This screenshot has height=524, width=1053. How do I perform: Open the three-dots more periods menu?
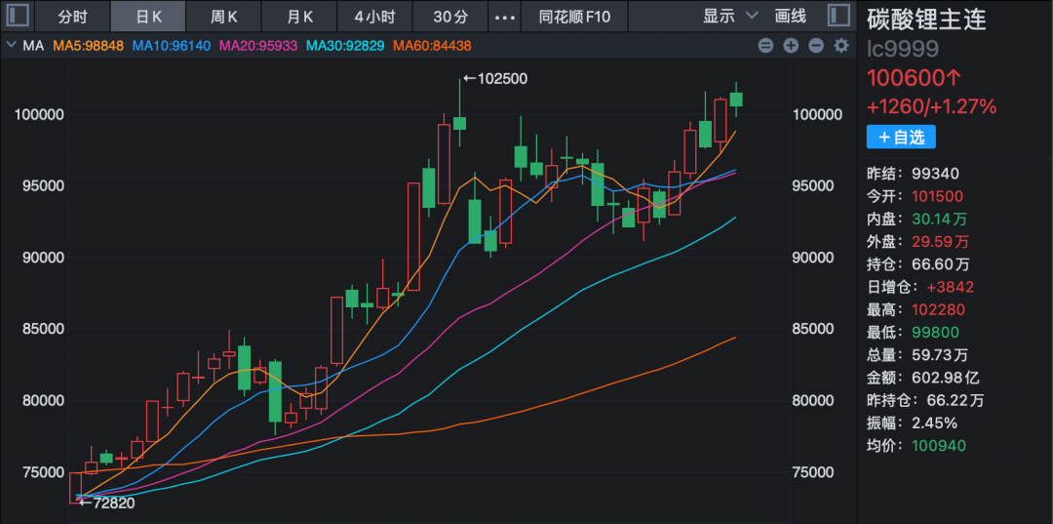point(503,17)
